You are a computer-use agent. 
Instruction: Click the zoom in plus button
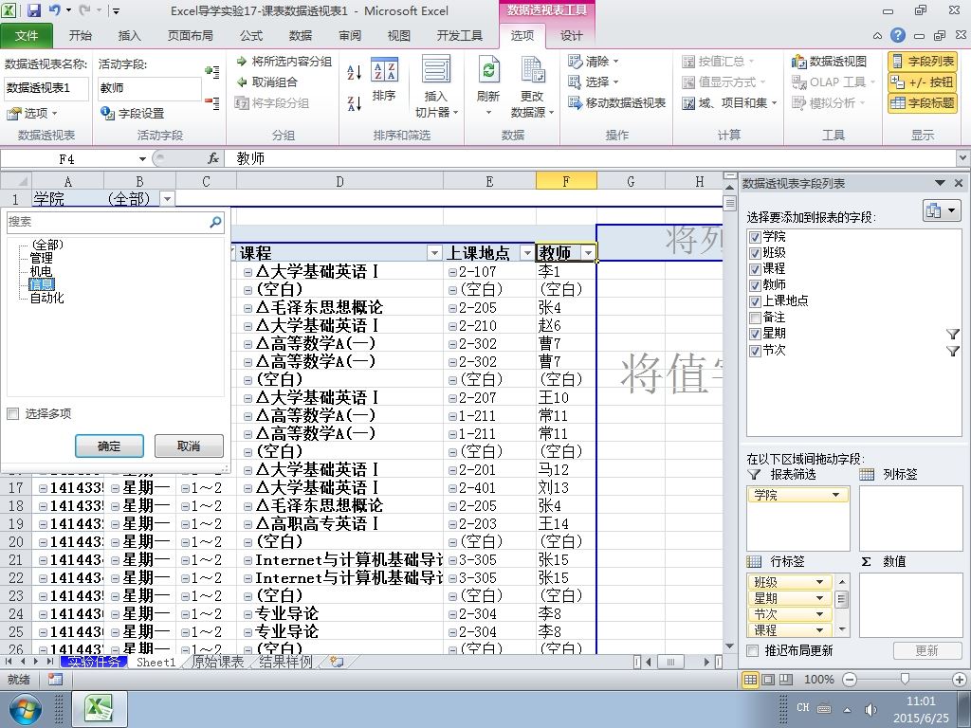pos(960,680)
